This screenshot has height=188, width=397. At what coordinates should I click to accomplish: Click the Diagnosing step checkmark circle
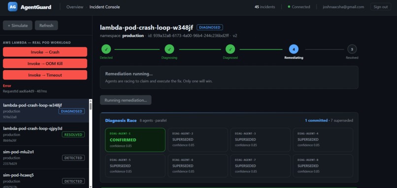[x=169, y=49]
